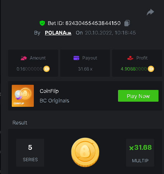Click the large gold result coin
Viewport: 164px width, 174px height.
tap(85, 152)
